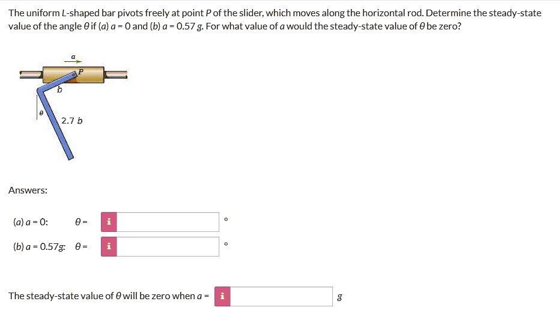
Task: Click the "(a) a = 0:" label
Action: [31, 222]
